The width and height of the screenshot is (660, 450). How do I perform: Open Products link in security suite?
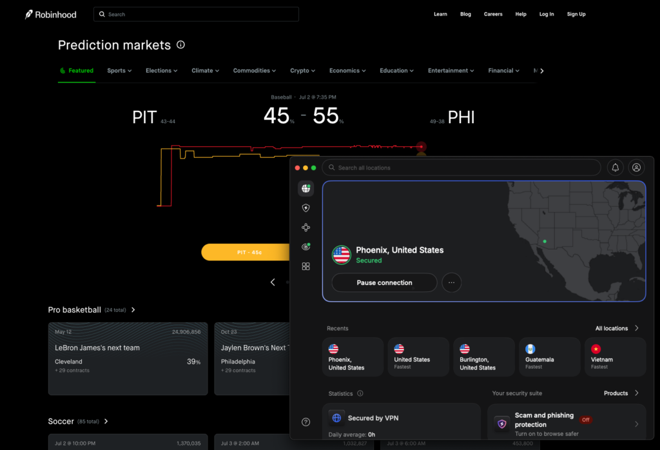coord(621,393)
